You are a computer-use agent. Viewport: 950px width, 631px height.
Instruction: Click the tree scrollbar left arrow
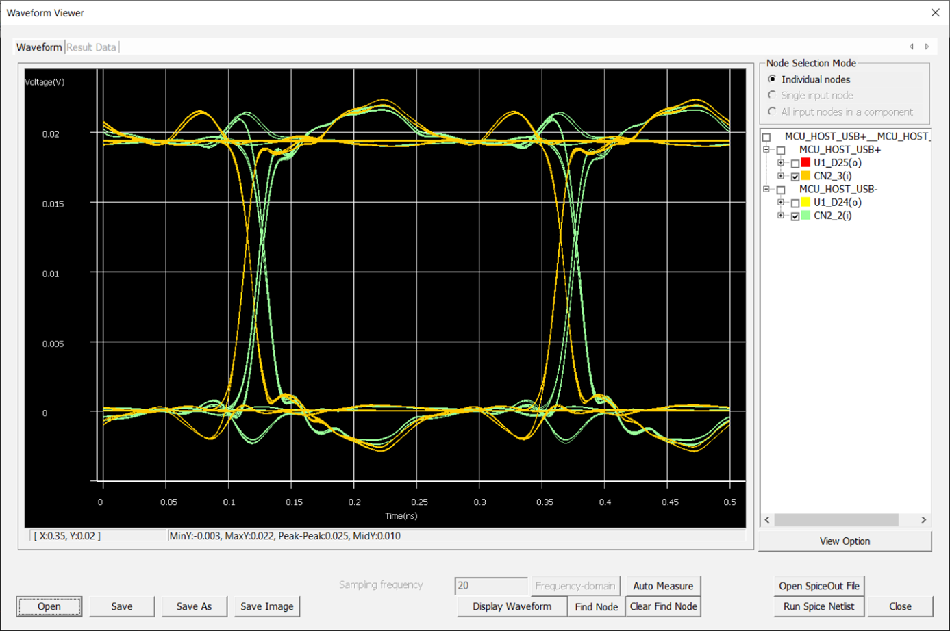(x=767, y=520)
